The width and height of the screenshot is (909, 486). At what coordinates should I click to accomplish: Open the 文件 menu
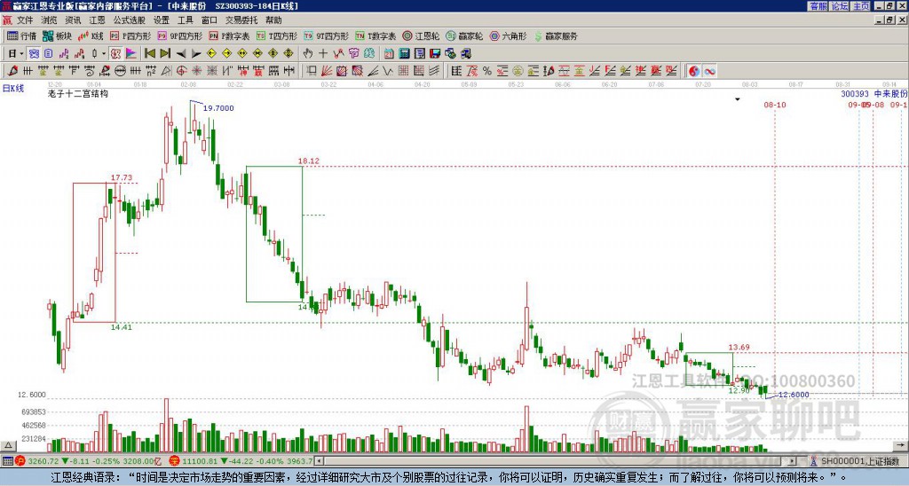click(25, 20)
